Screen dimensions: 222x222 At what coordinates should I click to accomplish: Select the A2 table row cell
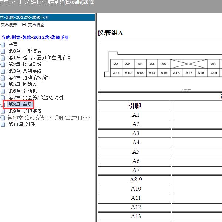134,124
